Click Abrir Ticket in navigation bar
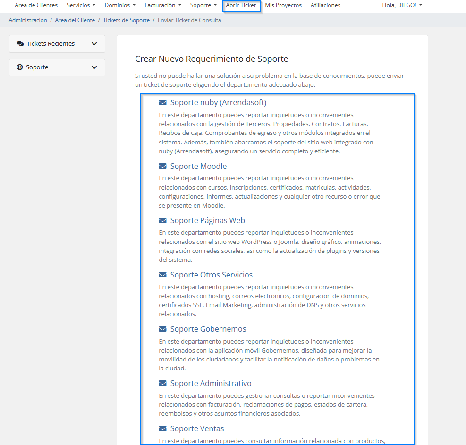 coord(241,5)
